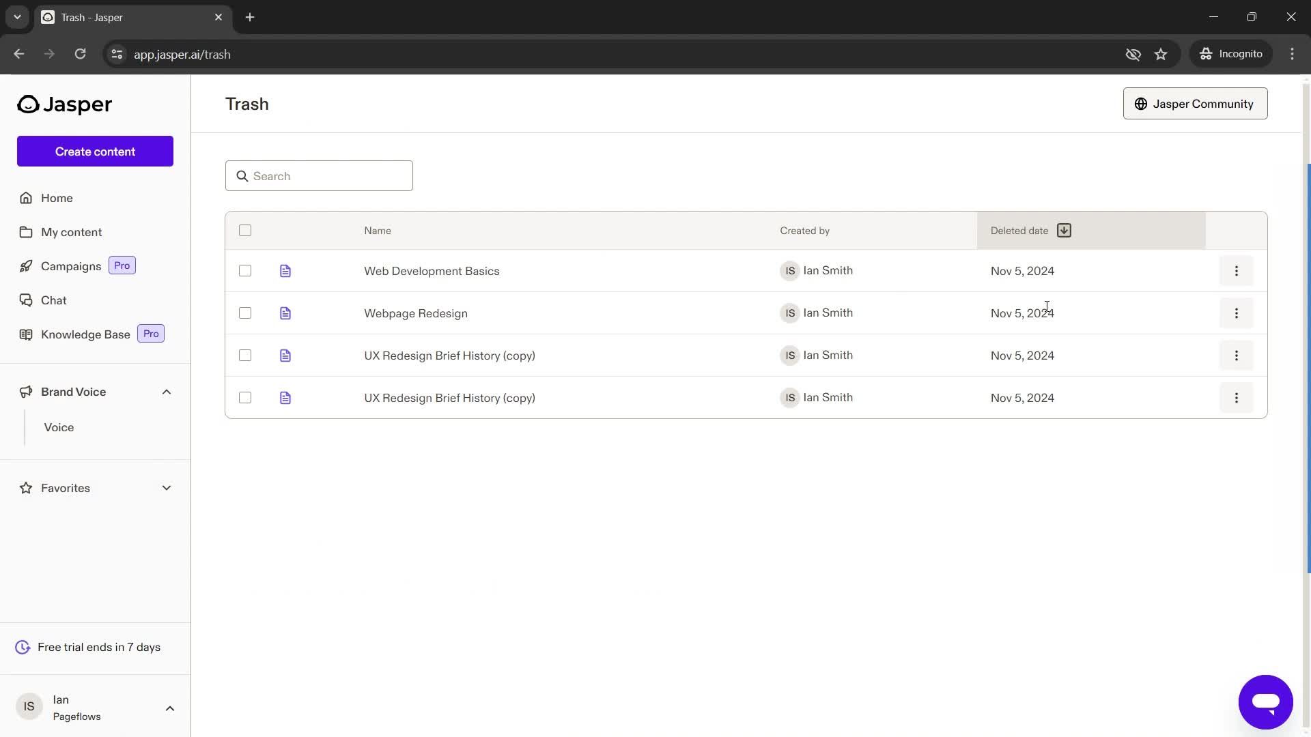1311x737 pixels.
Task: Click the Deleted date sort dropdown arrow
Action: click(1062, 231)
